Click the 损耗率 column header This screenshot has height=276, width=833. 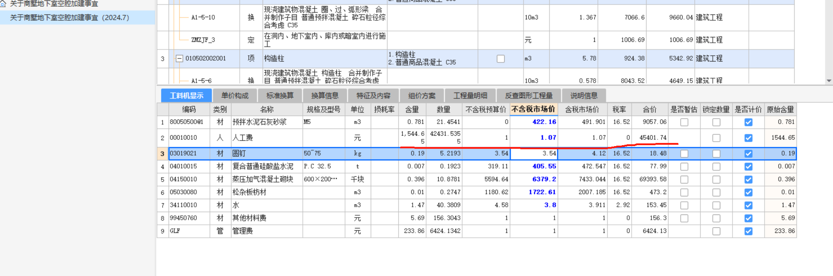coord(384,109)
